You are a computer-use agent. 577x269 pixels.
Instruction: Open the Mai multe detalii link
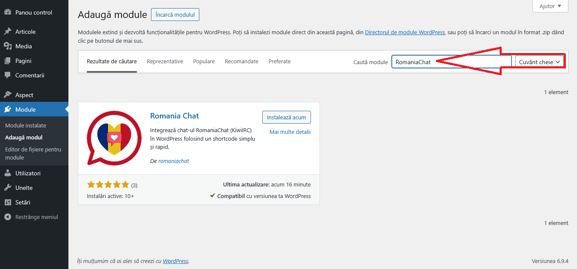coord(290,132)
